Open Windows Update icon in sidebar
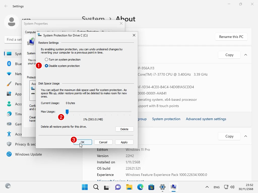Screen dimensions: 258x193 (9, 154)
